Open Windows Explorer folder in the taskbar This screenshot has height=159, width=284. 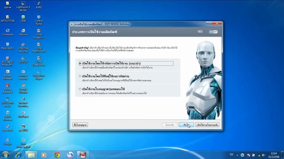click(x=31, y=155)
